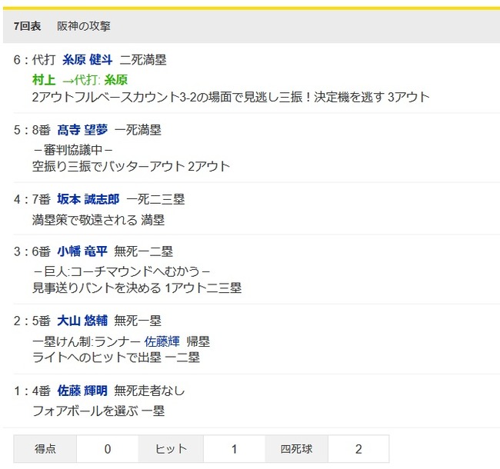500x469 pixels.
Task: Click the 二死満塁 situation text
Action: (143, 60)
